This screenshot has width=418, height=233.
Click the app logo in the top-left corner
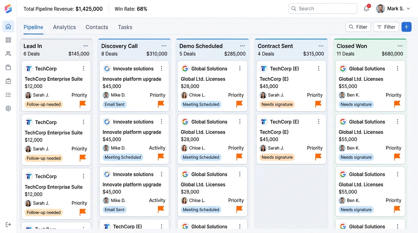pyautogui.click(x=8, y=8)
